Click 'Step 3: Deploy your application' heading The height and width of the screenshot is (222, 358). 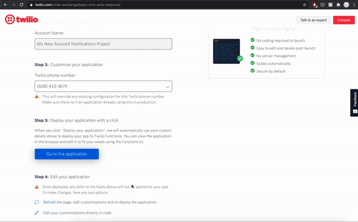(x=76, y=120)
